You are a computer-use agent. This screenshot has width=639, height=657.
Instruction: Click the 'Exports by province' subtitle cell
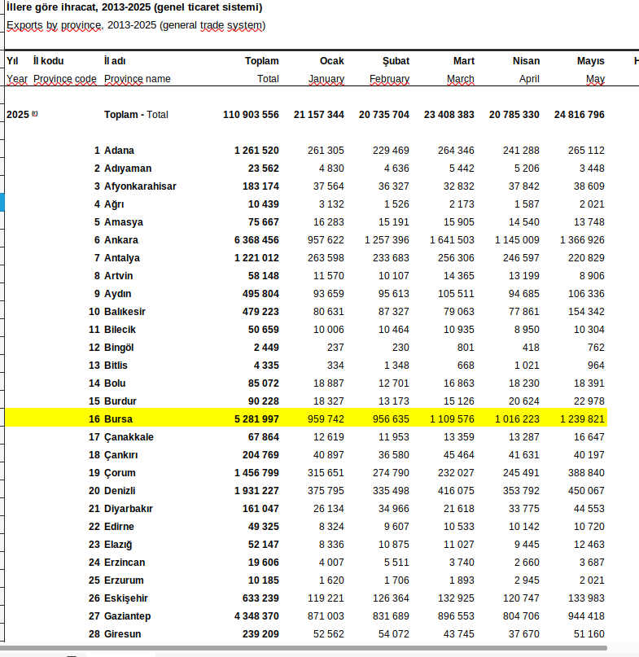(135, 25)
